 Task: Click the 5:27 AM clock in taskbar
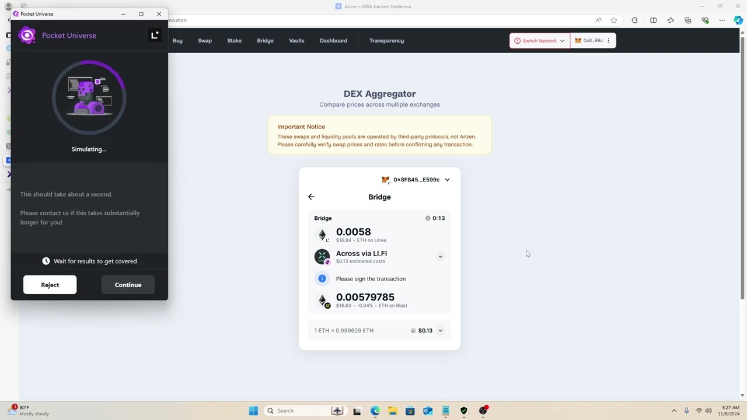pos(730,411)
